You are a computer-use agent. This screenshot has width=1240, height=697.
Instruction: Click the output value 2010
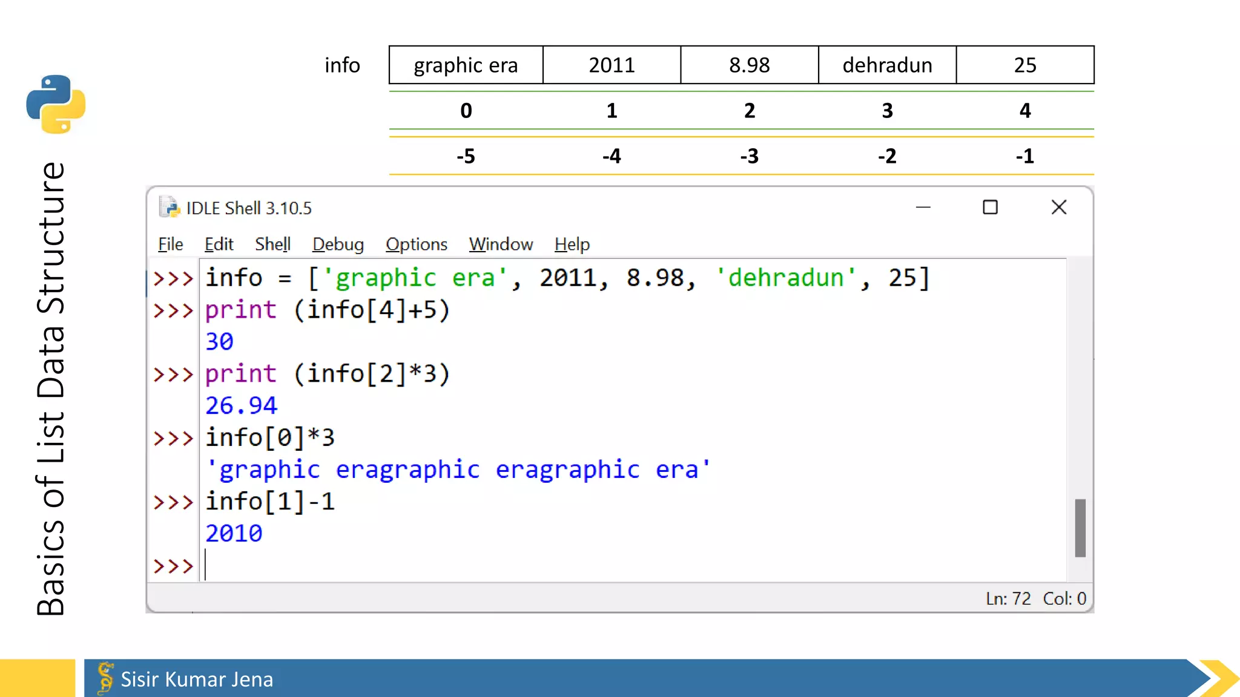234,534
